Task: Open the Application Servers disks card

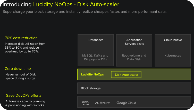Action: [x=134, y=50]
